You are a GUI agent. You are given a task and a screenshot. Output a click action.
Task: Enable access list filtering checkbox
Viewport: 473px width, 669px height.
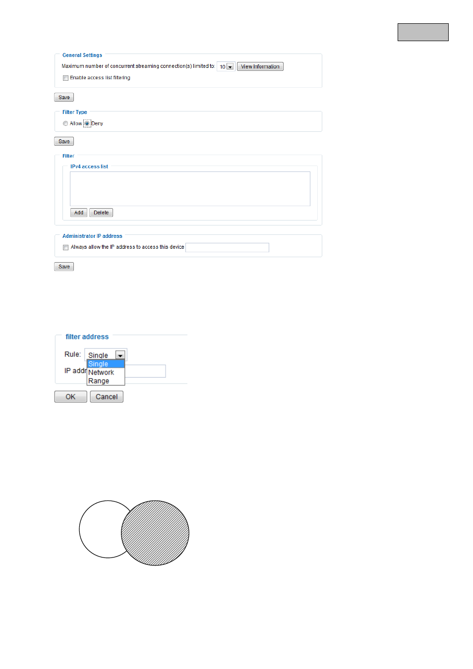(65, 78)
